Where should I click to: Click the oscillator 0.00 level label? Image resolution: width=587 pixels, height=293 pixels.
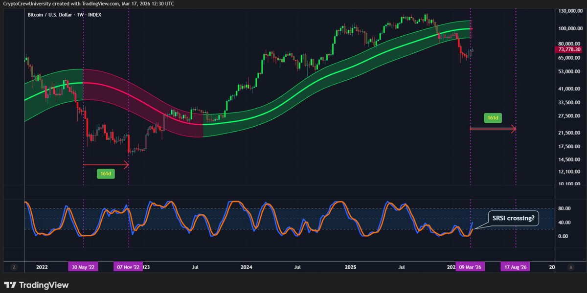pyautogui.click(x=564, y=236)
